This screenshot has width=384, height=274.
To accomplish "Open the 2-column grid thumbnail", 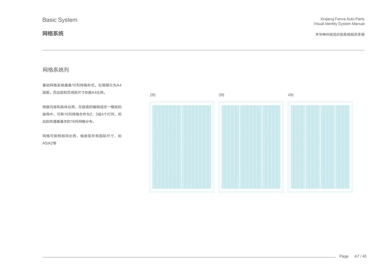I will 182,147.
